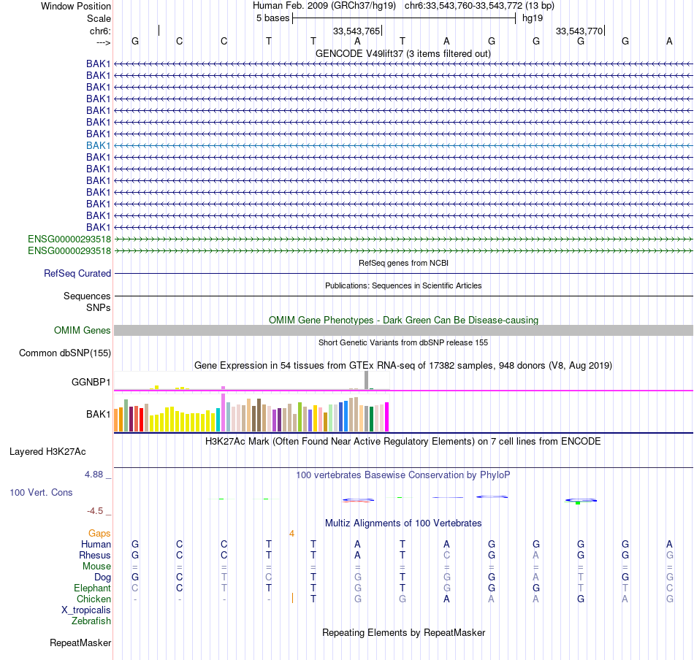Viewport: 694px width, 660px height.
Task: Open Repeating Elements by RepeatMasker track title
Action: click(403, 632)
